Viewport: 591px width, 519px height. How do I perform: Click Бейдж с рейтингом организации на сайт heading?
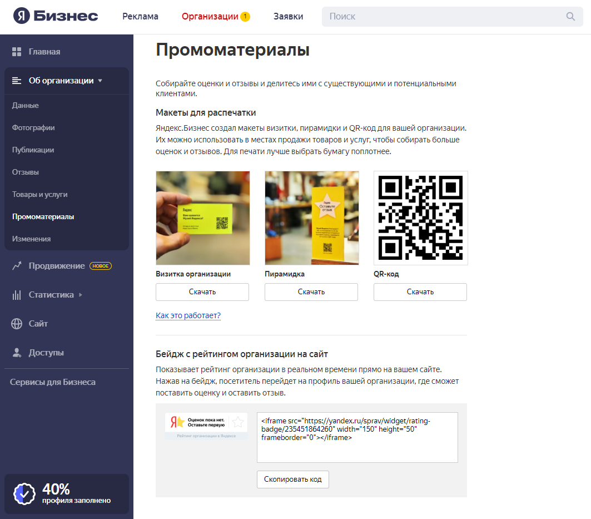242,354
